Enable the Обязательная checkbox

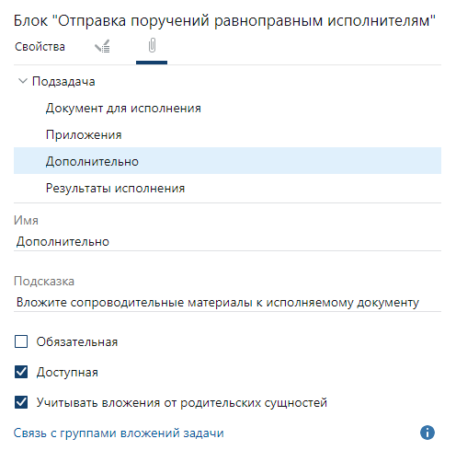click(21, 341)
